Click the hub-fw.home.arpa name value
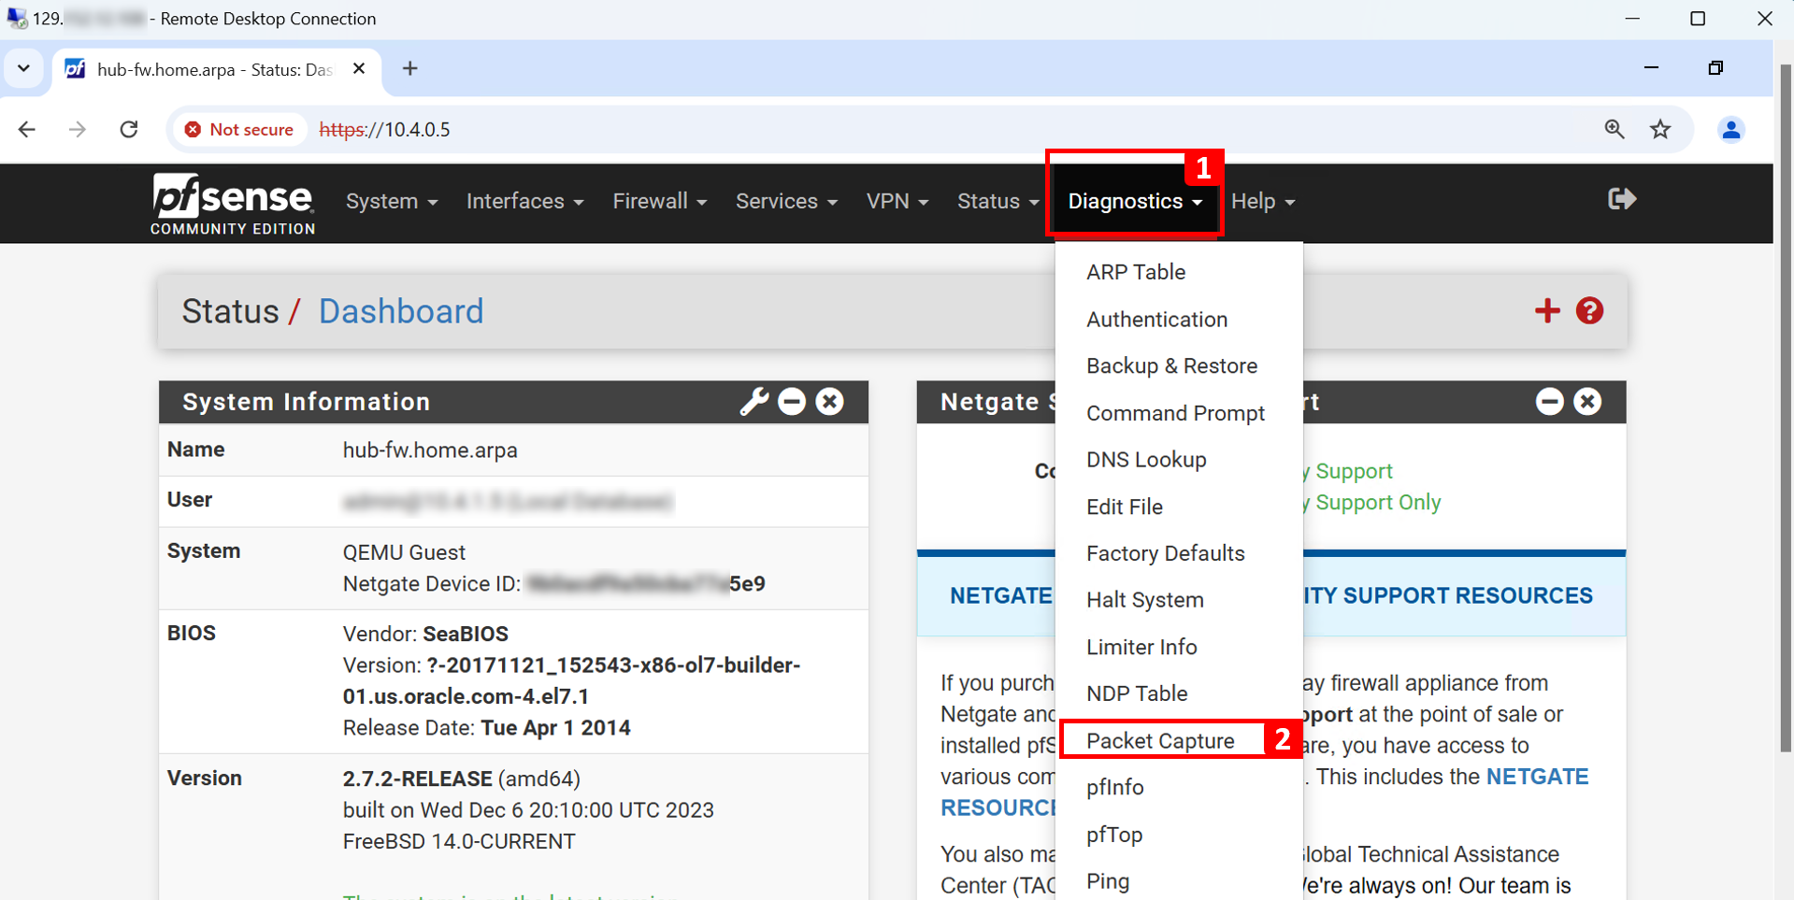1794x900 pixels. point(430,450)
